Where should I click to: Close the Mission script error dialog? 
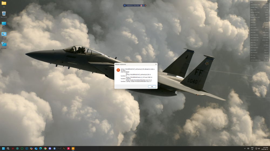pos(156,64)
